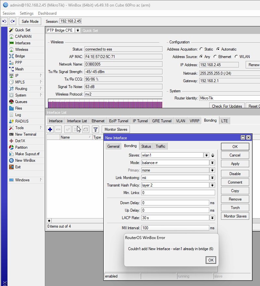Click Monitor Slaves in Interface List toolbar
Viewport: 260px width, 286px height.
[116, 129]
